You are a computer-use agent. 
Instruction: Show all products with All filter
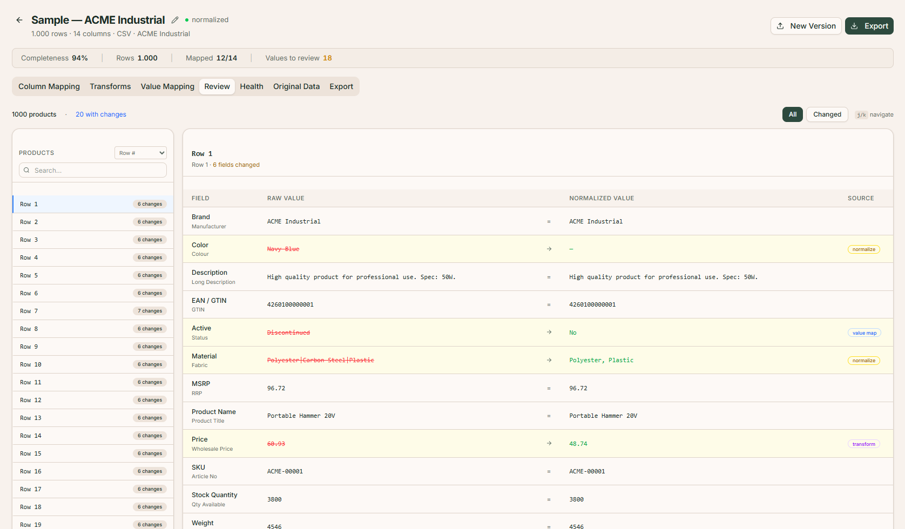792,114
